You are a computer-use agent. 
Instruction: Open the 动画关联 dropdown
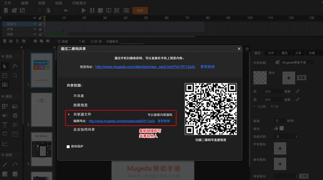(286, 137)
